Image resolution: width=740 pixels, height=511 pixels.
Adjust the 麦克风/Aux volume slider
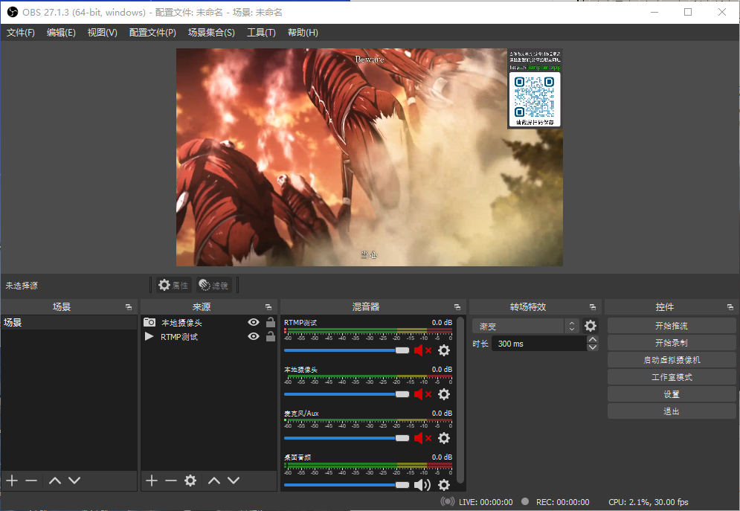[x=347, y=438]
